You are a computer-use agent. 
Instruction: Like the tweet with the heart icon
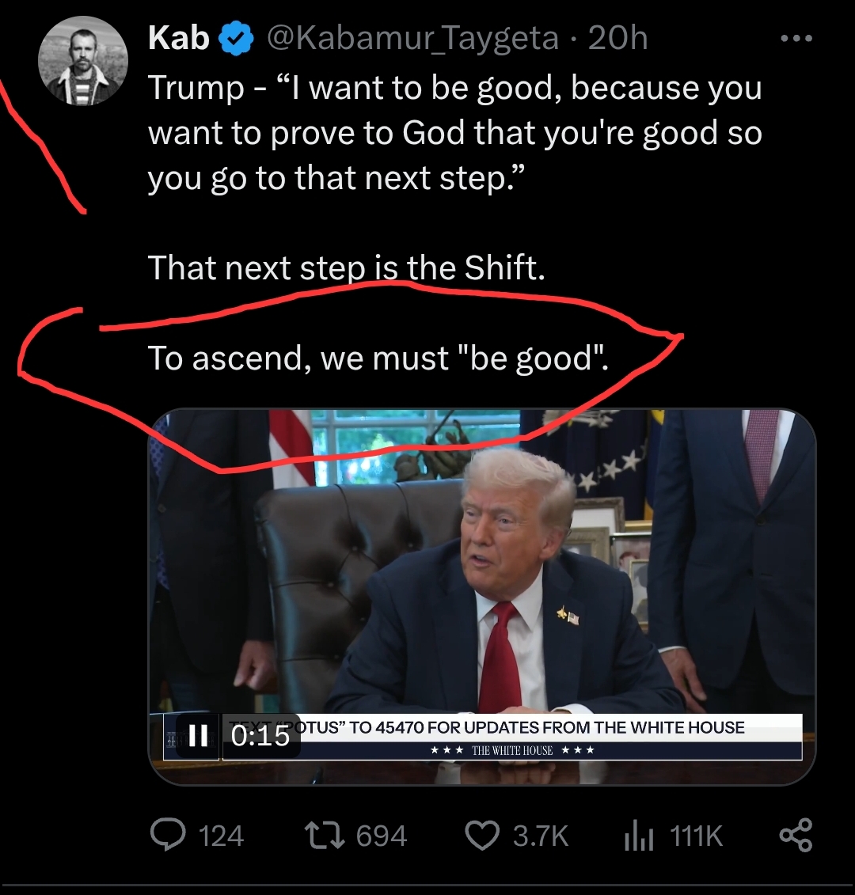481,836
